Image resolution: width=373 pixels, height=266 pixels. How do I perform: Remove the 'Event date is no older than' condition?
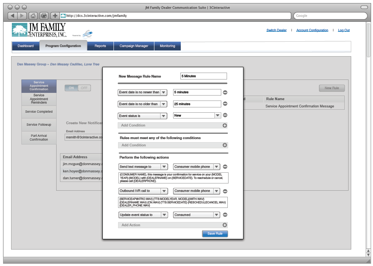click(225, 104)
